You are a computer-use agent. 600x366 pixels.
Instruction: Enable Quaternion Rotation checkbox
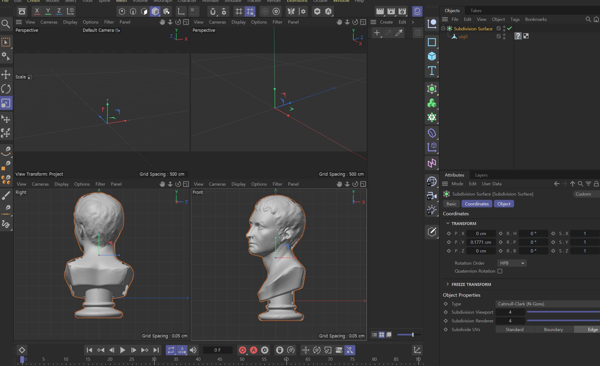click(500, 271)
